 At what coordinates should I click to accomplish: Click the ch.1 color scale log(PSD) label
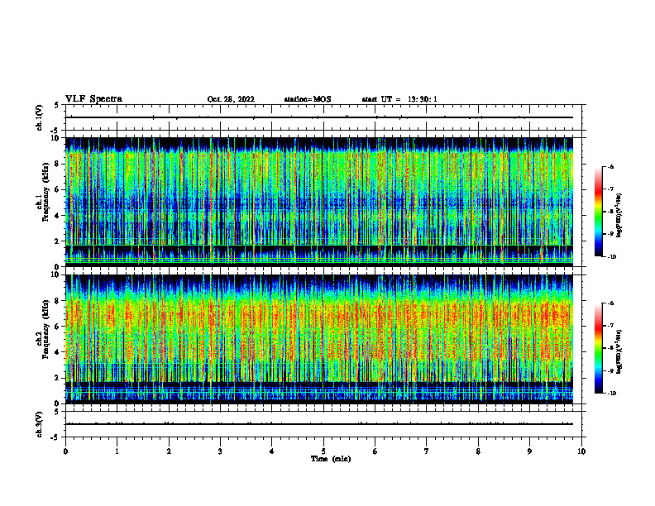[619, 216]
